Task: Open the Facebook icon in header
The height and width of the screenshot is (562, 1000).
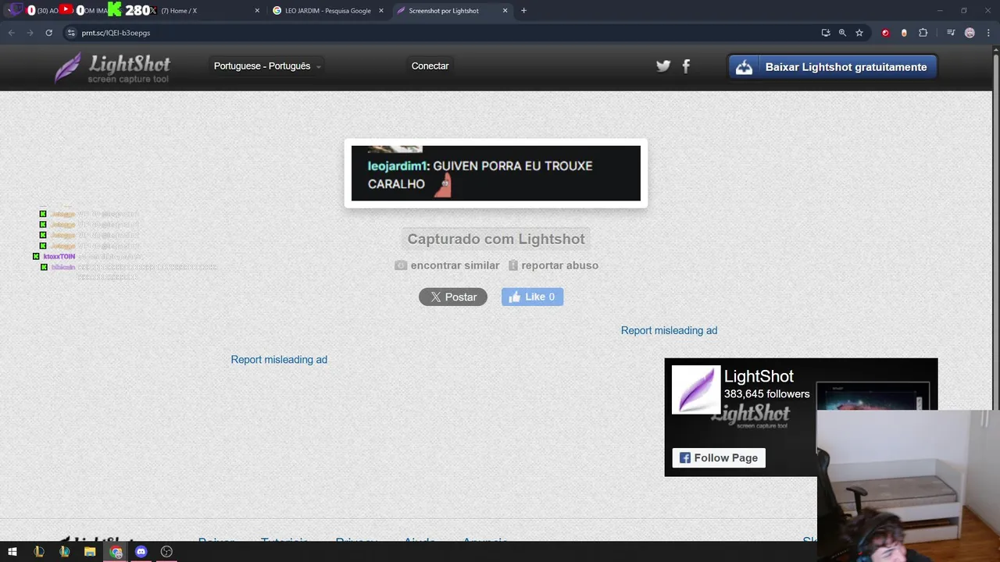Action: coord(686,66)
